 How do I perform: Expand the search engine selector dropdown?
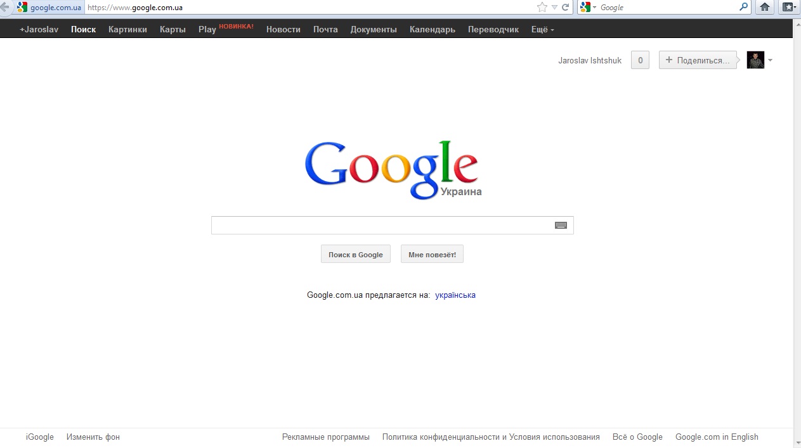tap(589, 7)
